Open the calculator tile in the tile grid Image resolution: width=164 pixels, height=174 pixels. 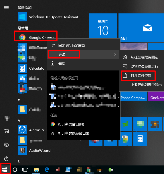tap(140, 139)
